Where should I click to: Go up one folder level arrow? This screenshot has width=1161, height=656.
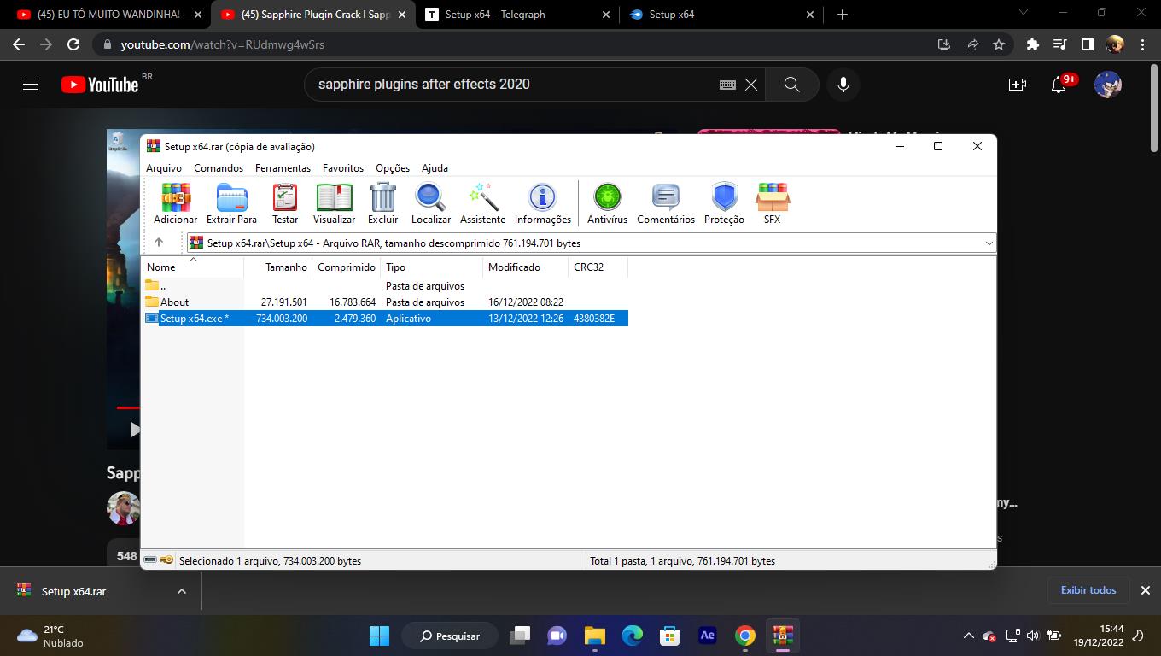[x=159, y=243]
